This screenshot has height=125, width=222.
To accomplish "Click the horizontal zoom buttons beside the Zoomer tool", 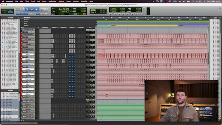I will 18,10.
